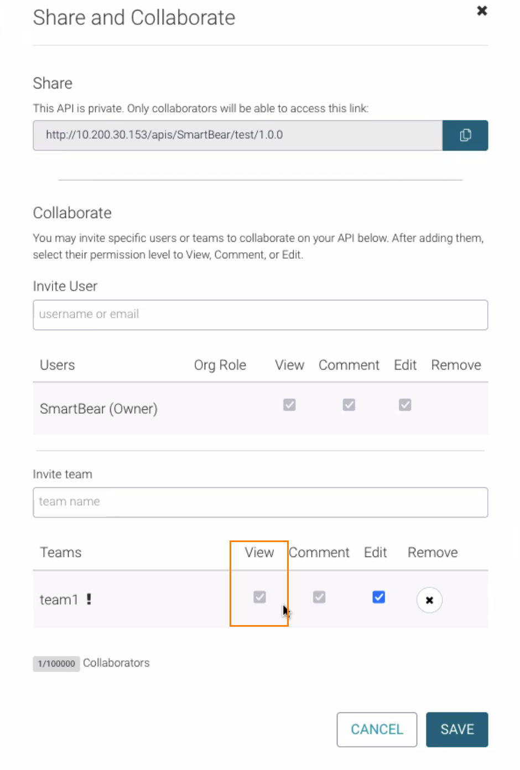Click the team1 team name

[59, 600]
